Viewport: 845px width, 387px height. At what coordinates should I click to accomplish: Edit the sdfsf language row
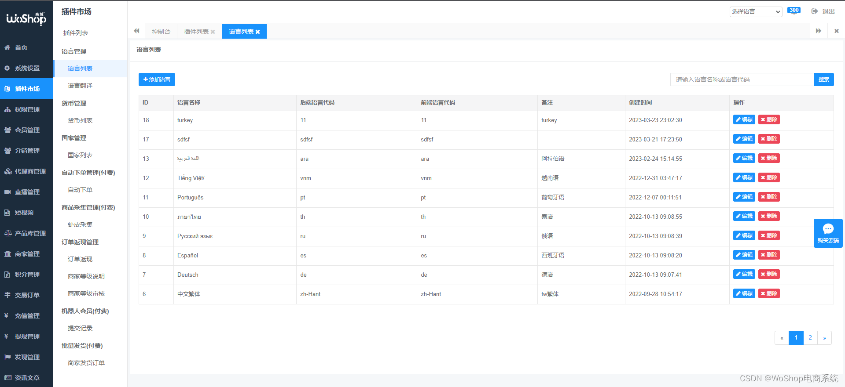point(744,139)
